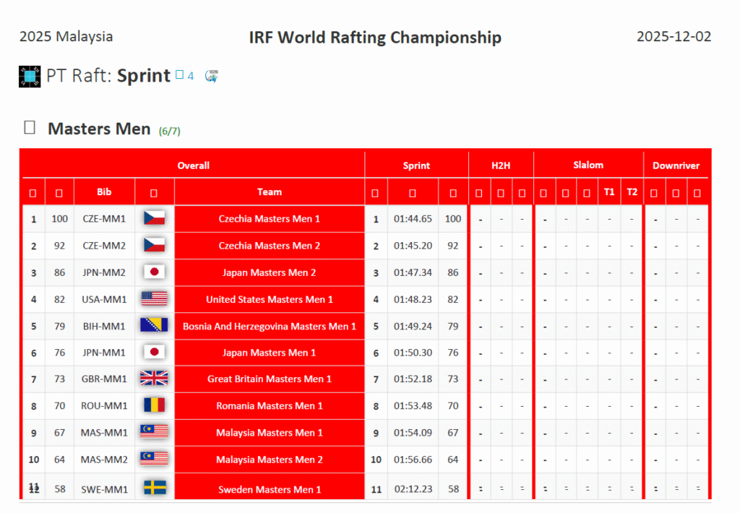The image size is (740, 513).
Task: Select the Downriver header section
Action: (x=676, y=165)
